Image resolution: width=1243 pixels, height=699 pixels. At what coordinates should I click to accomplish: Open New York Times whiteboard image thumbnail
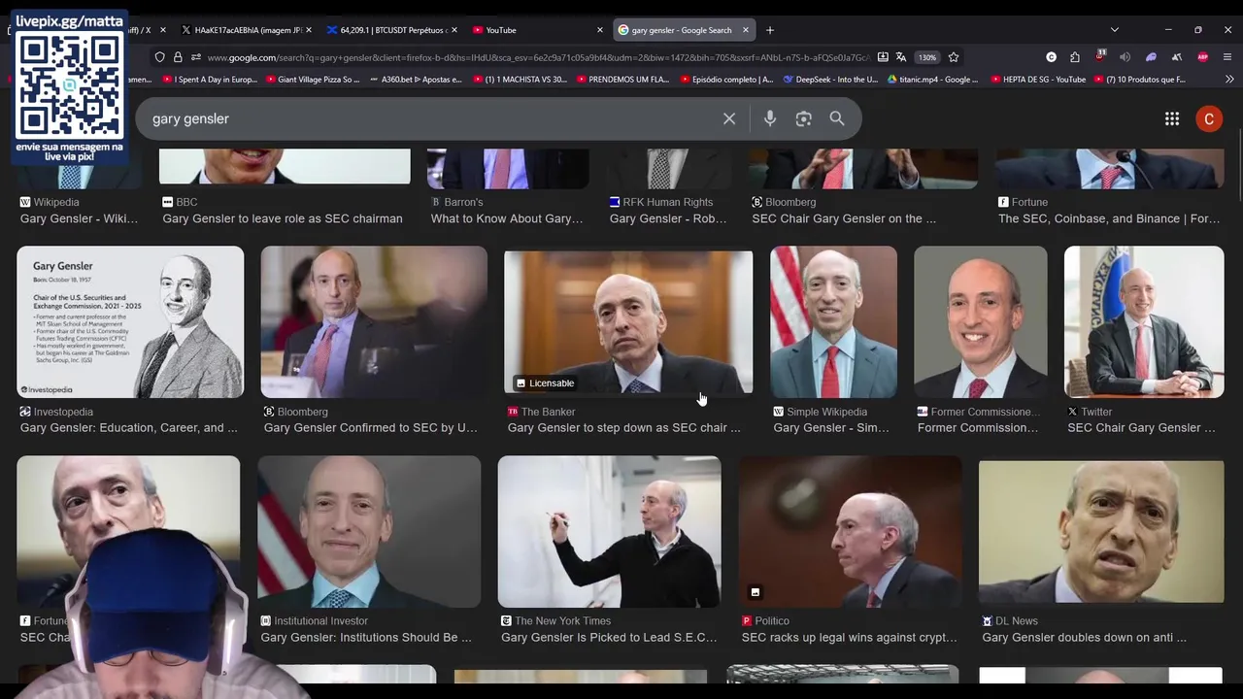pos(610,532)
